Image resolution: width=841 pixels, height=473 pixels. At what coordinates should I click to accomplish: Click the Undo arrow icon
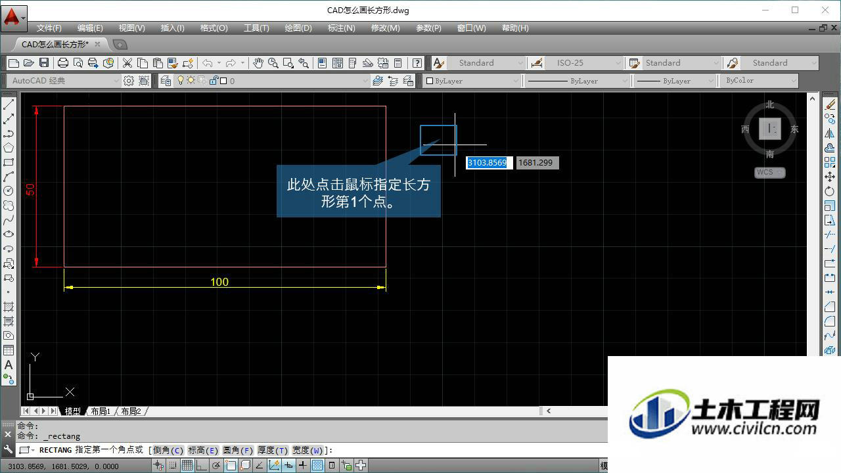208,63
